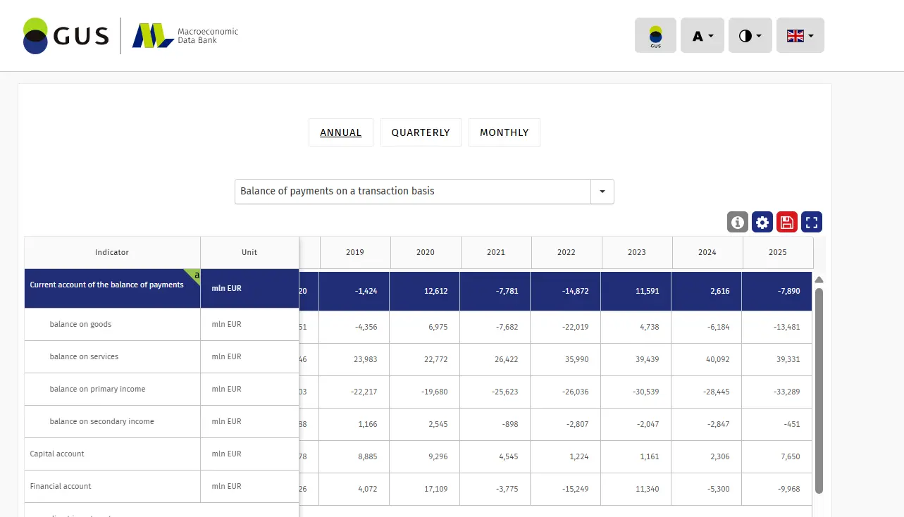This screenshot has width=904, height=517.
Task: Click the 2024 column header
Action: pos(707,252)
